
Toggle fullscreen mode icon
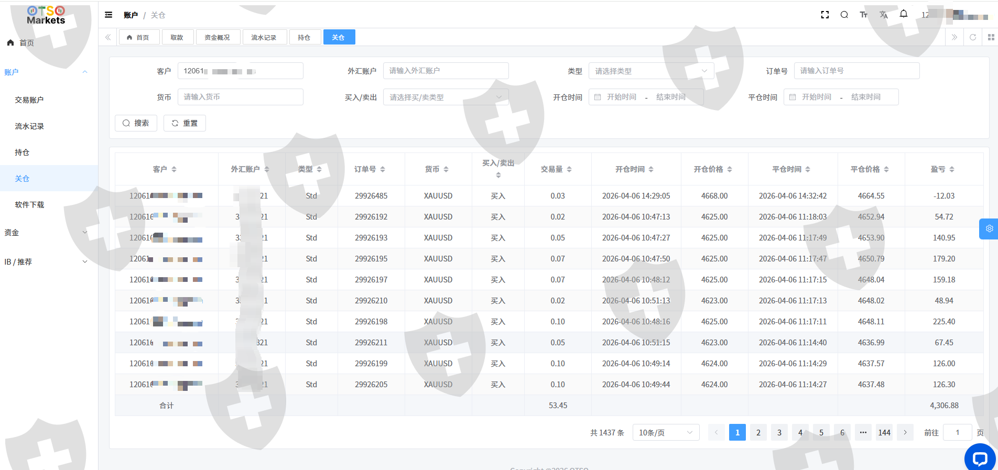coord(825,15)
